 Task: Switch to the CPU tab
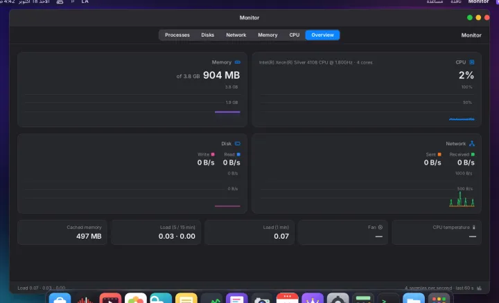pos(294,35)
